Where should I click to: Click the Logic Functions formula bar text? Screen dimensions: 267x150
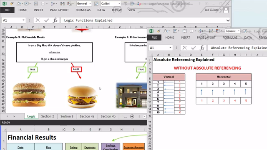click(x=88, y=20)
